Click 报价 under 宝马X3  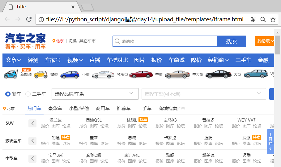tap(160, 126)
